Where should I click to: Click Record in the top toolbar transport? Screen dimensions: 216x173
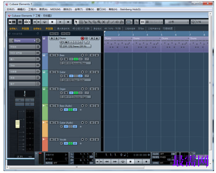pyautogui.click(x=68, y=22)
